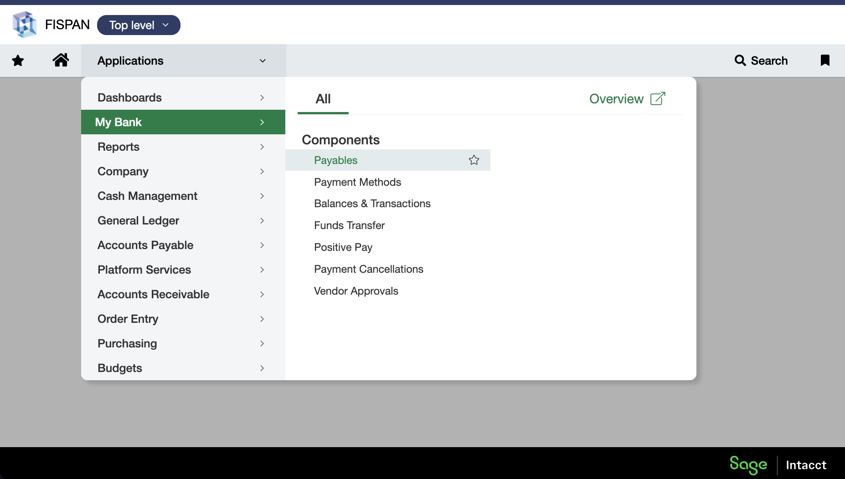Viewport: 845px width, 479px height.
Task: Open the Overview external link icon
Action: pos(658,99)
